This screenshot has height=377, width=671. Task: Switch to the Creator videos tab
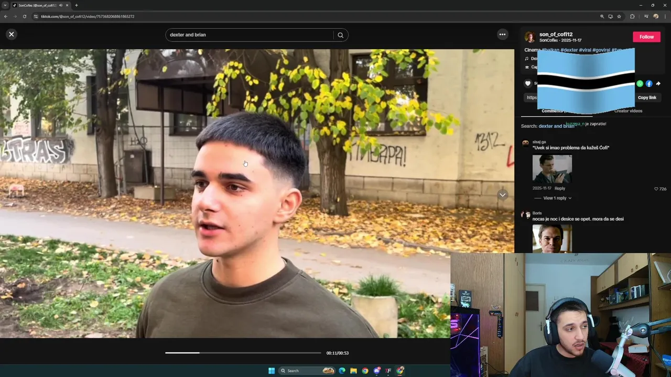(x=628, y=111)
